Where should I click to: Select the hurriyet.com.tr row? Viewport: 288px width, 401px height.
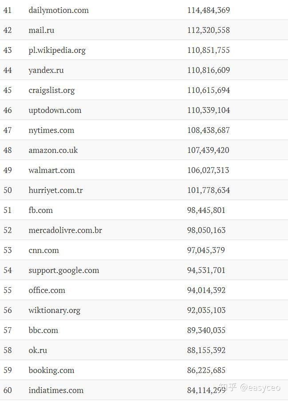click(x=55, y=190)
